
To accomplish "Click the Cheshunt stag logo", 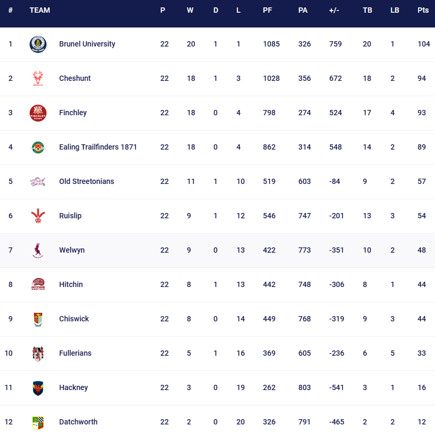I will tap(38, 78).
